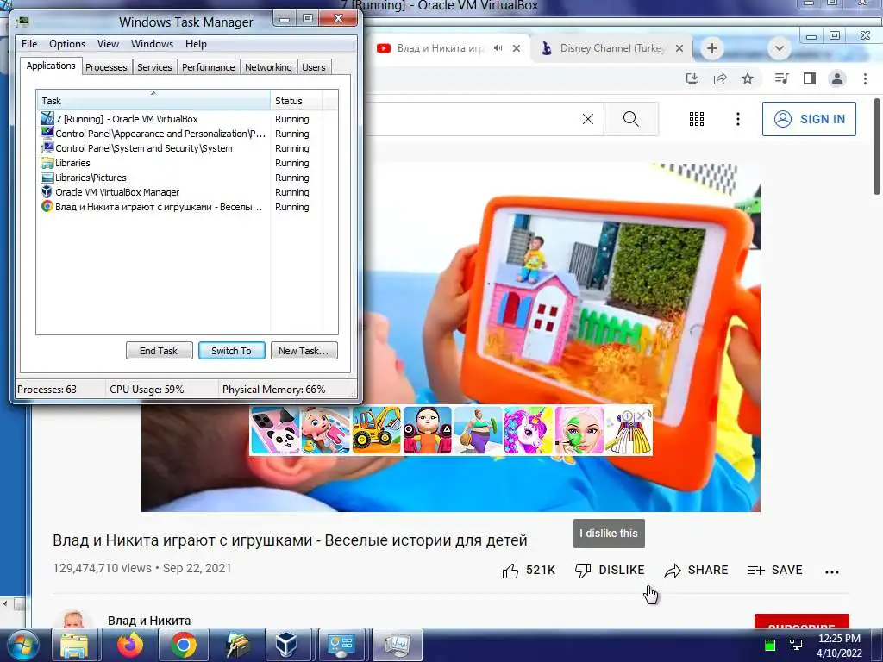Switch to the Users tab
The image size is (883, 662).
[314, 67]
